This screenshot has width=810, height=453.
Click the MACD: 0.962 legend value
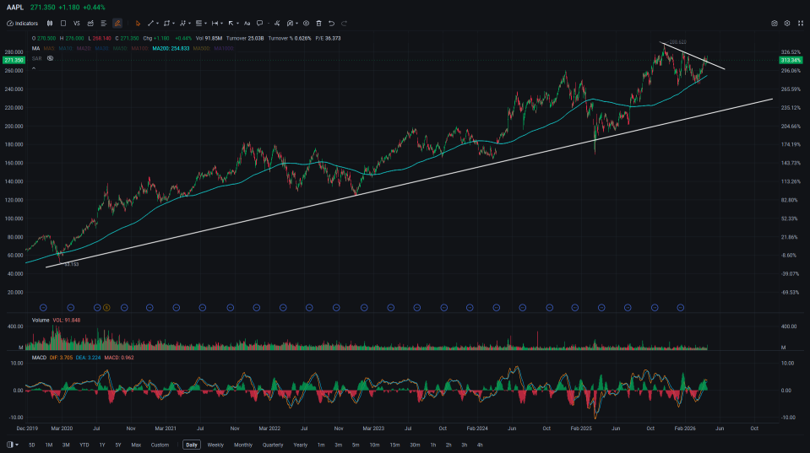pos(119,358)
